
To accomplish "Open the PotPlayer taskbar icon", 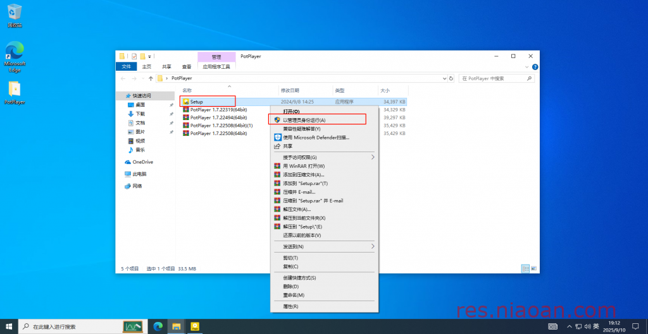I will click(195, 326).
